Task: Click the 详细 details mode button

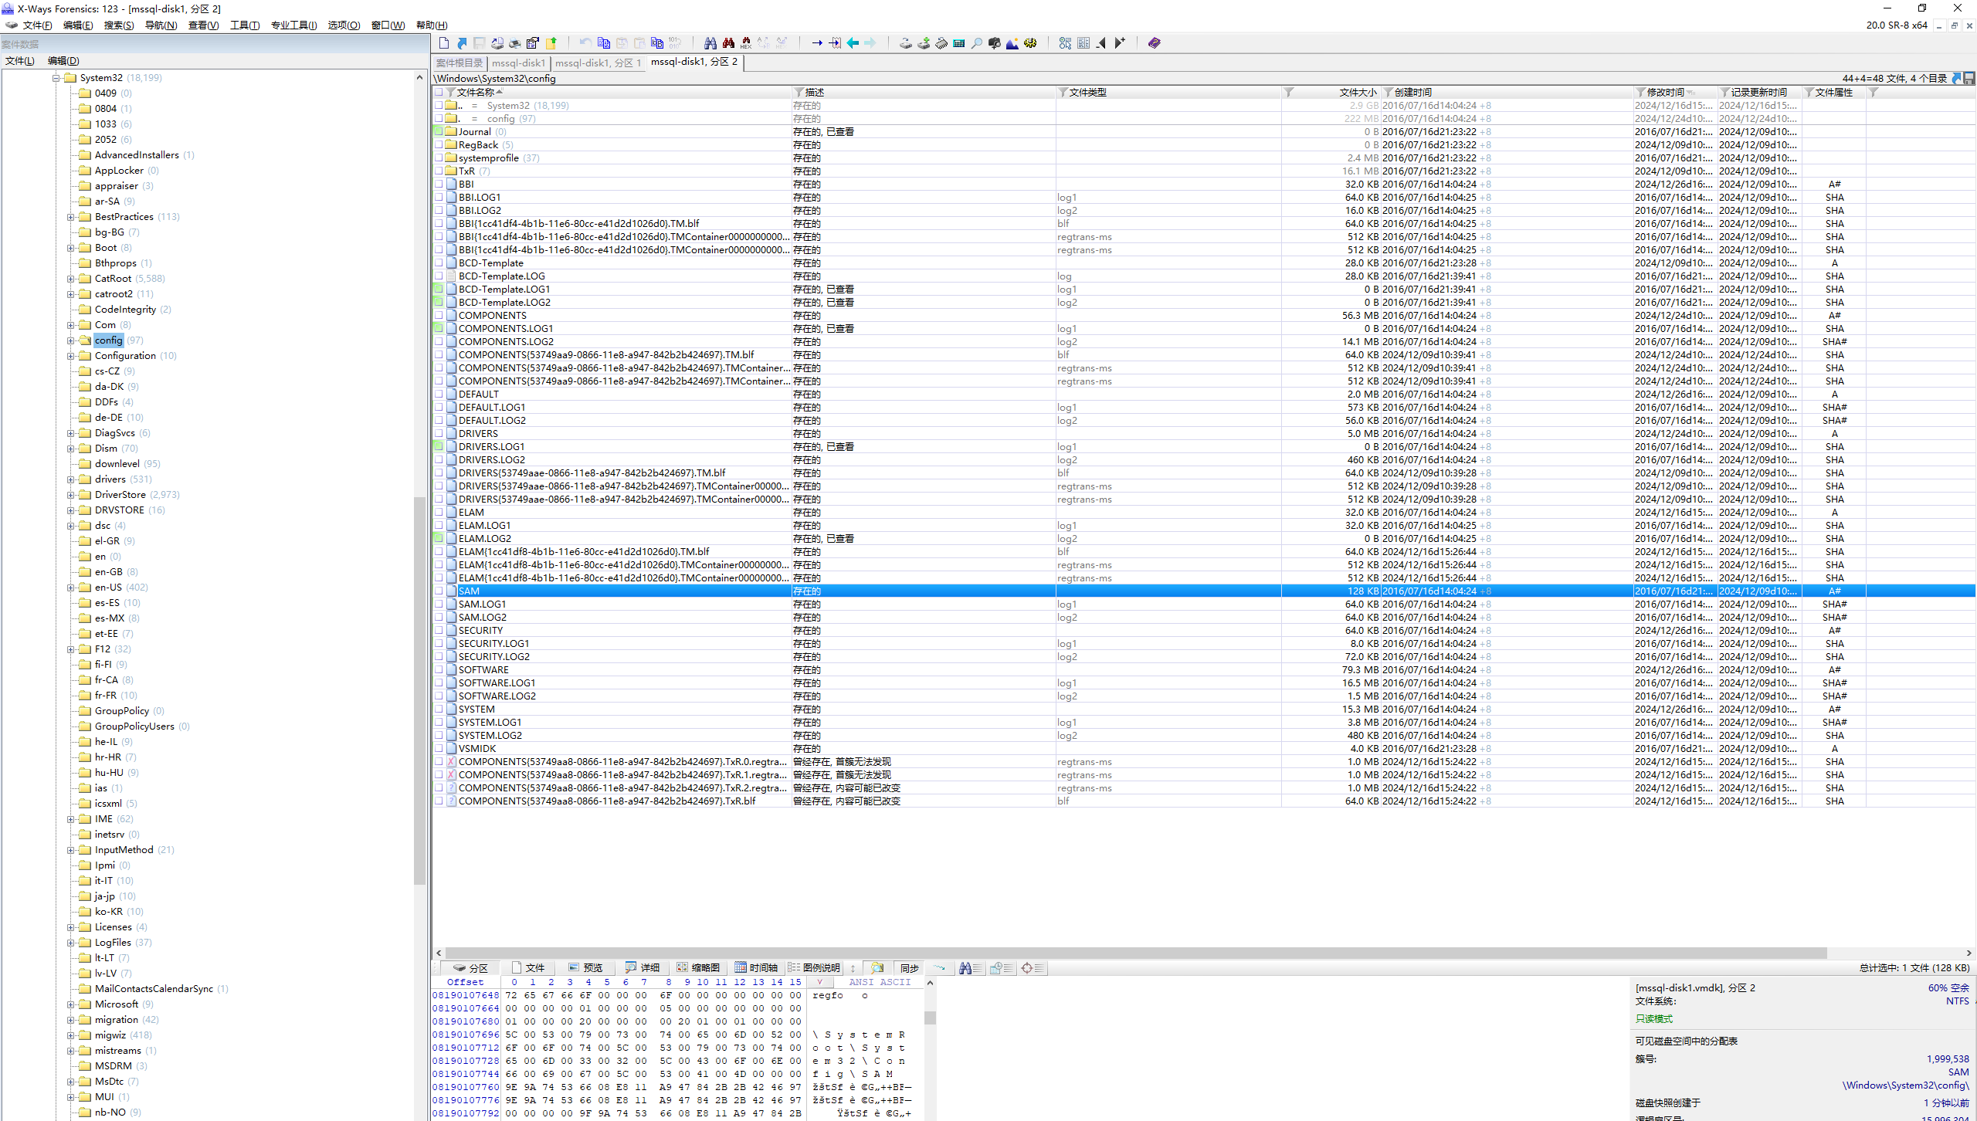Action: click(643, 968)
